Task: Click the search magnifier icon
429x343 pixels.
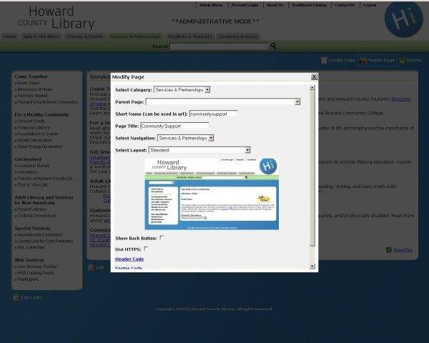Action: pyautogui.click(x=273, y=46)
